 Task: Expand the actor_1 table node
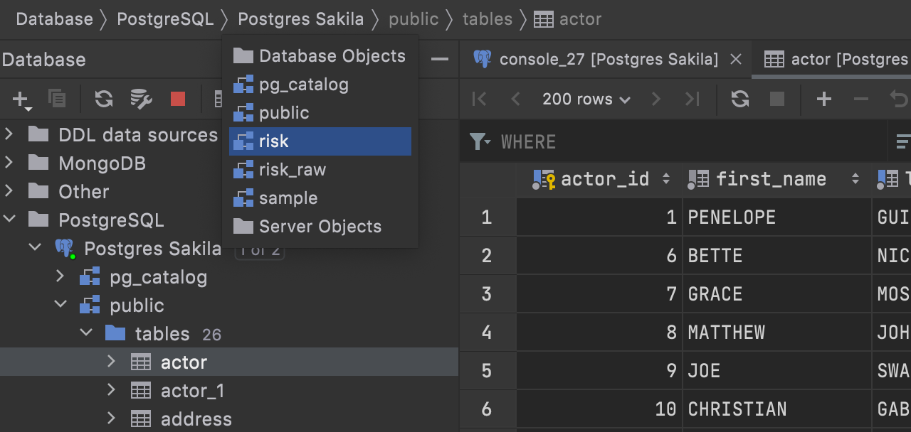[x=111, y=390]
